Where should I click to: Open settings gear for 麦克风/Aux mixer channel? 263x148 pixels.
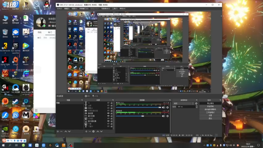(167, 108)
